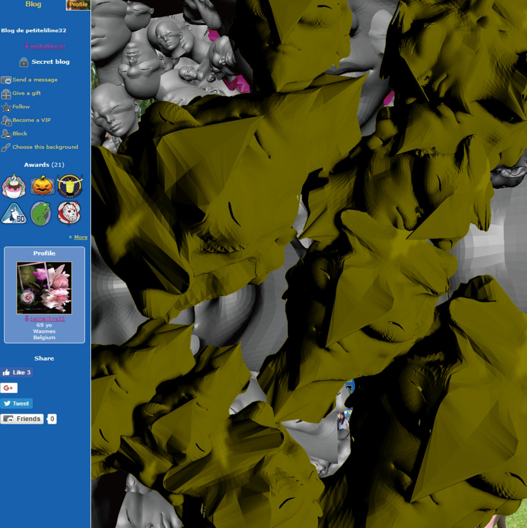Open the Profile tab at top
The width and height of the screenshot is (527, 528).
pos(78,5)
